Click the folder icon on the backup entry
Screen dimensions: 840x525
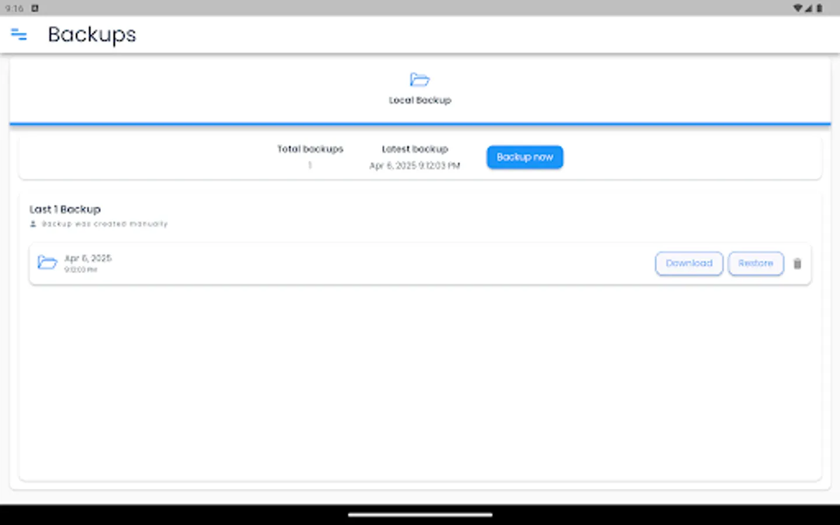(47, 262)
